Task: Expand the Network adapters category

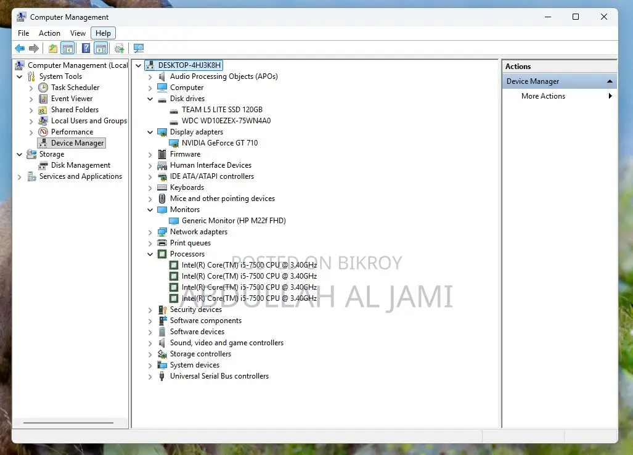Action: pos(150,232)
